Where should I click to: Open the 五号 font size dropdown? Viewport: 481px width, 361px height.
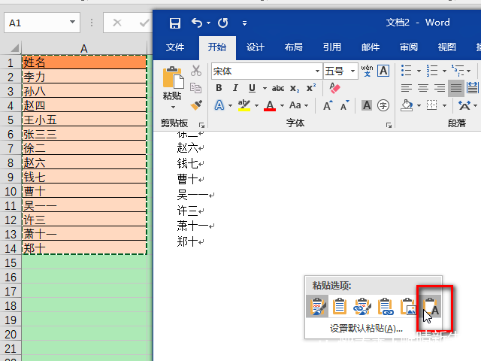[x=352, y=71]
